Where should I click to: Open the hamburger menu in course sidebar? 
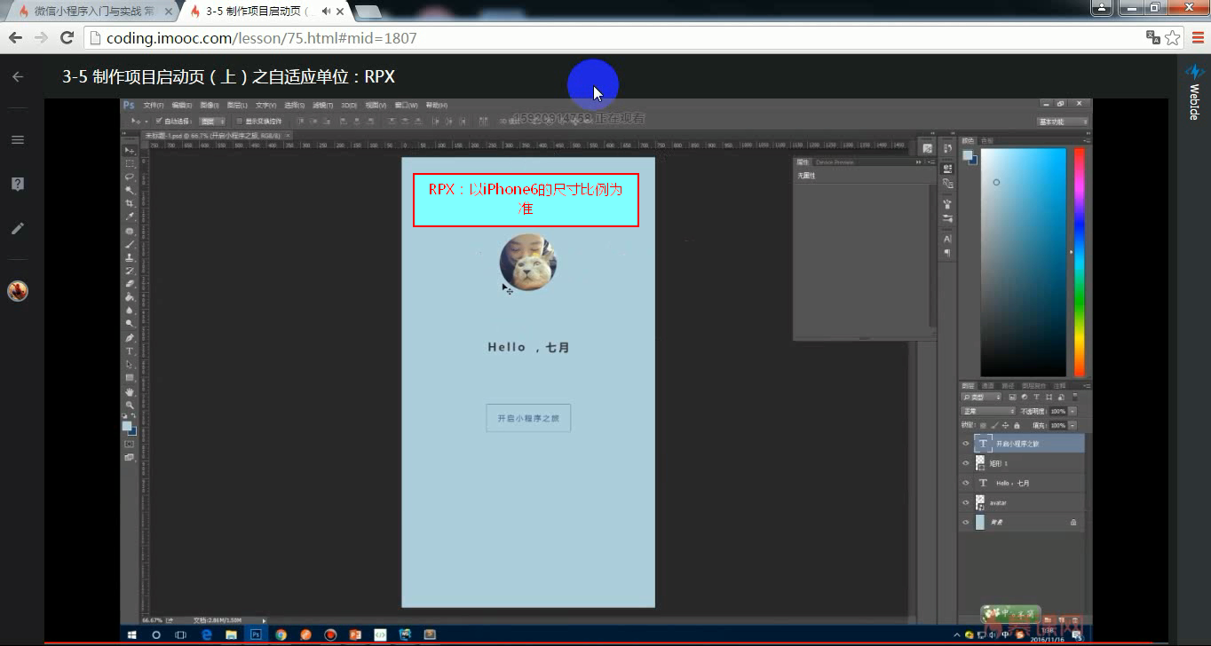coord(18,139)
